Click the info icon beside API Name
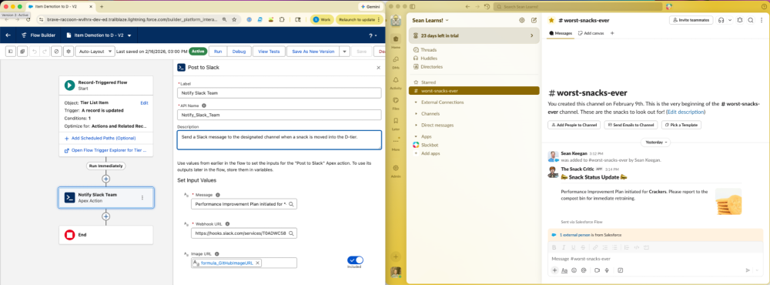 tap(204, 106)
